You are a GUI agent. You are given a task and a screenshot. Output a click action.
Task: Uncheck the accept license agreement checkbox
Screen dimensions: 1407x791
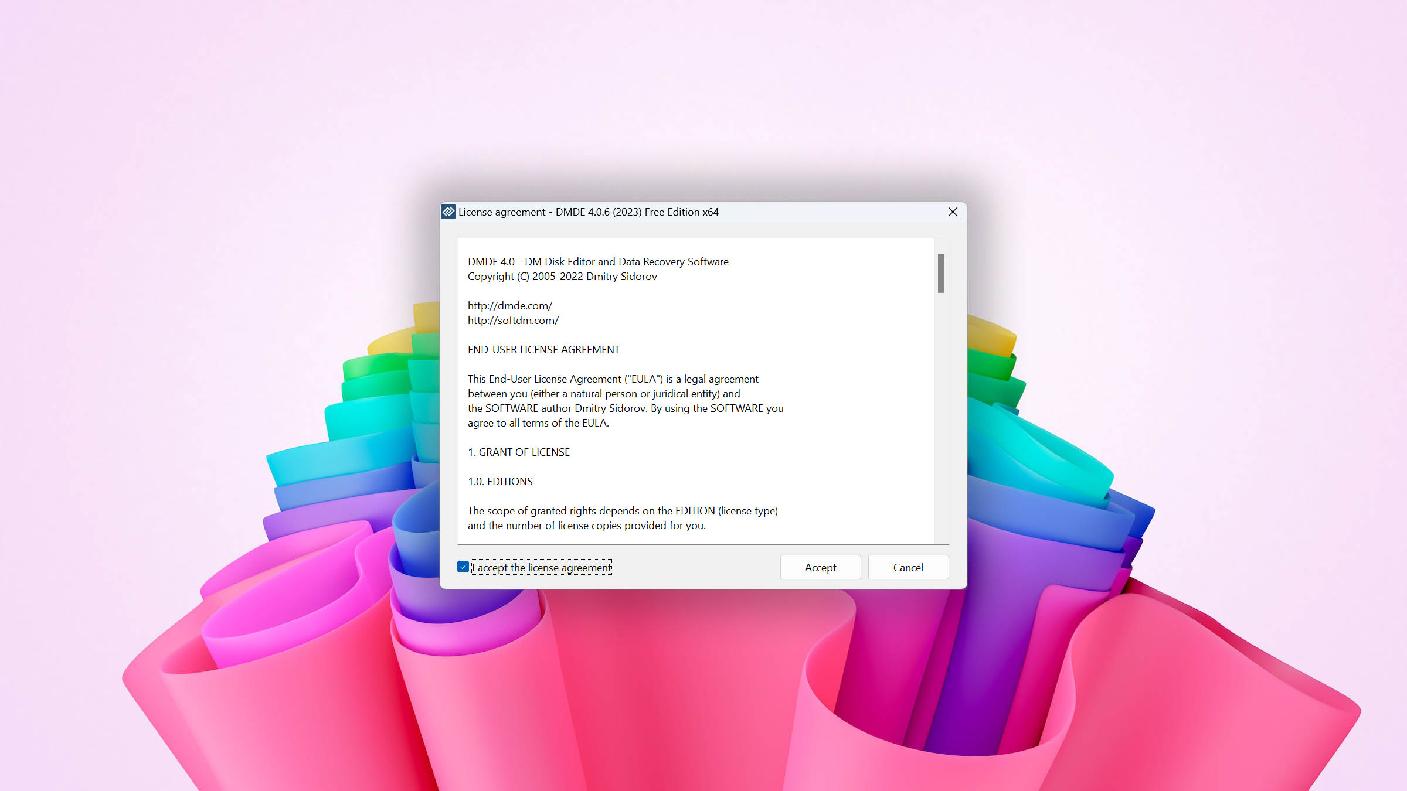point(463,567)
